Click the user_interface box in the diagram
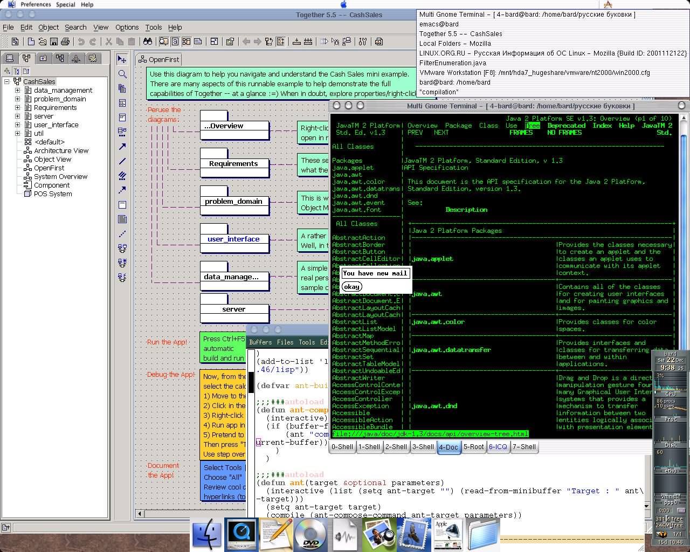This screenshot has height=552, width=690. pyautogui.click(x=234, y=239)
